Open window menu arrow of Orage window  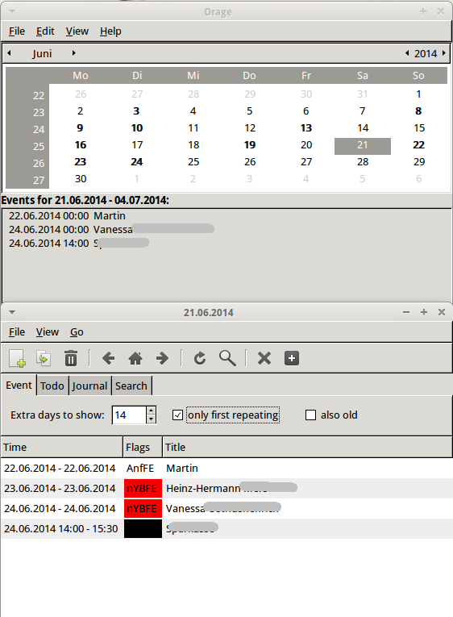click(12, 11)
